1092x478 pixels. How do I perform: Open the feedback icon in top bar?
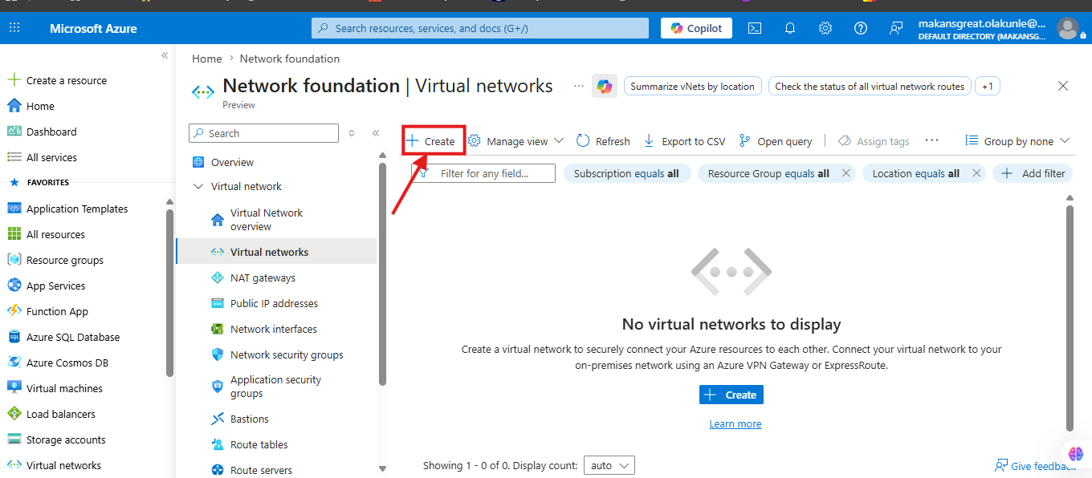pyautogui.click(x=896, y=28)
